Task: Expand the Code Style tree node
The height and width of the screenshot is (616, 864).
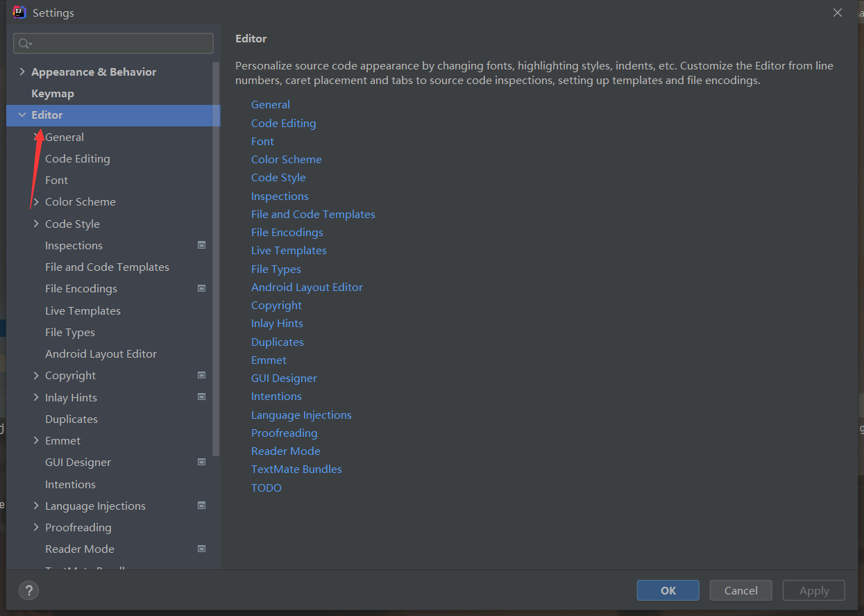Action: (x=36, y=224)
